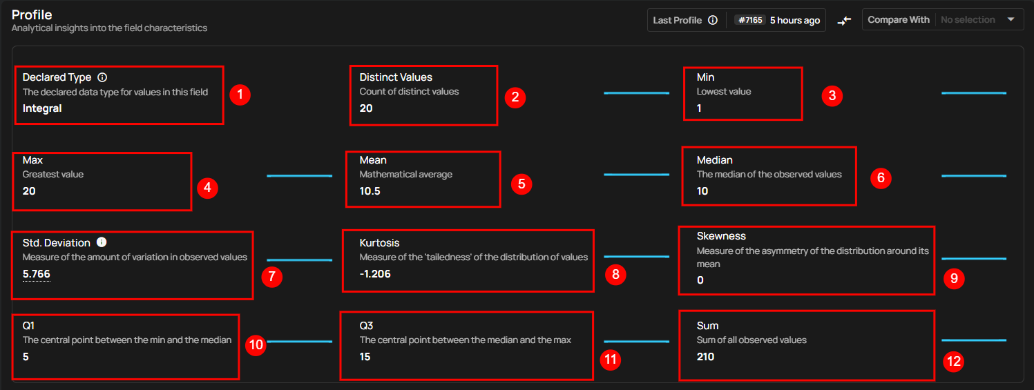1034x390 pixels.
Task: Click the Min value sparkline
Action: 973,92
